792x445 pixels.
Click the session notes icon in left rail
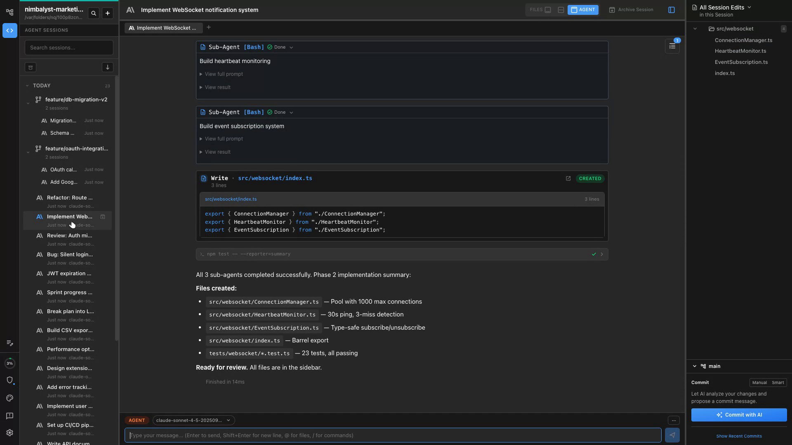(x=9, y=343)
